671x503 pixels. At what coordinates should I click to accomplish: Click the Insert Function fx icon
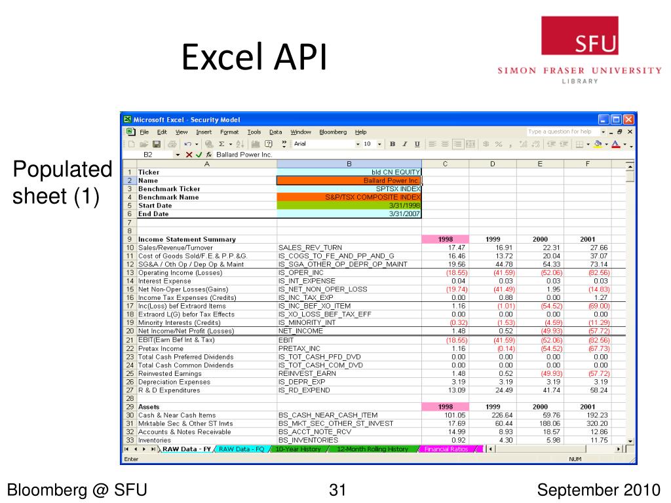tap(209, 155)
